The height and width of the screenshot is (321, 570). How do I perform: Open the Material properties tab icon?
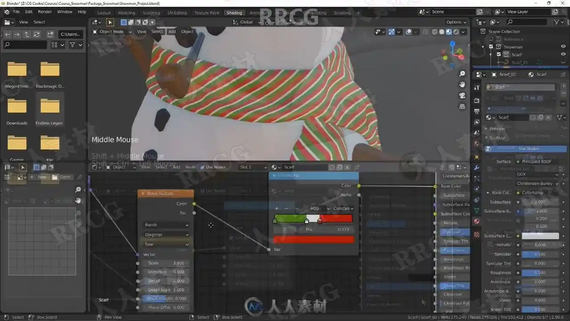click(x=477, y=221)
